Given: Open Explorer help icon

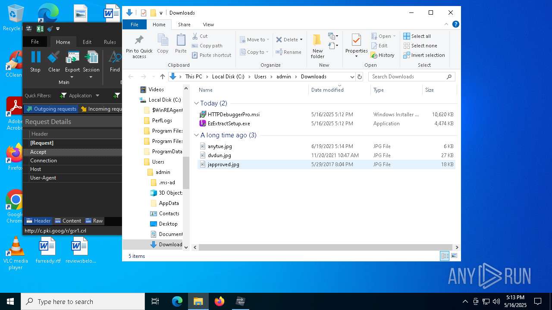Looking at the screenshot, I should click(456, 24).
